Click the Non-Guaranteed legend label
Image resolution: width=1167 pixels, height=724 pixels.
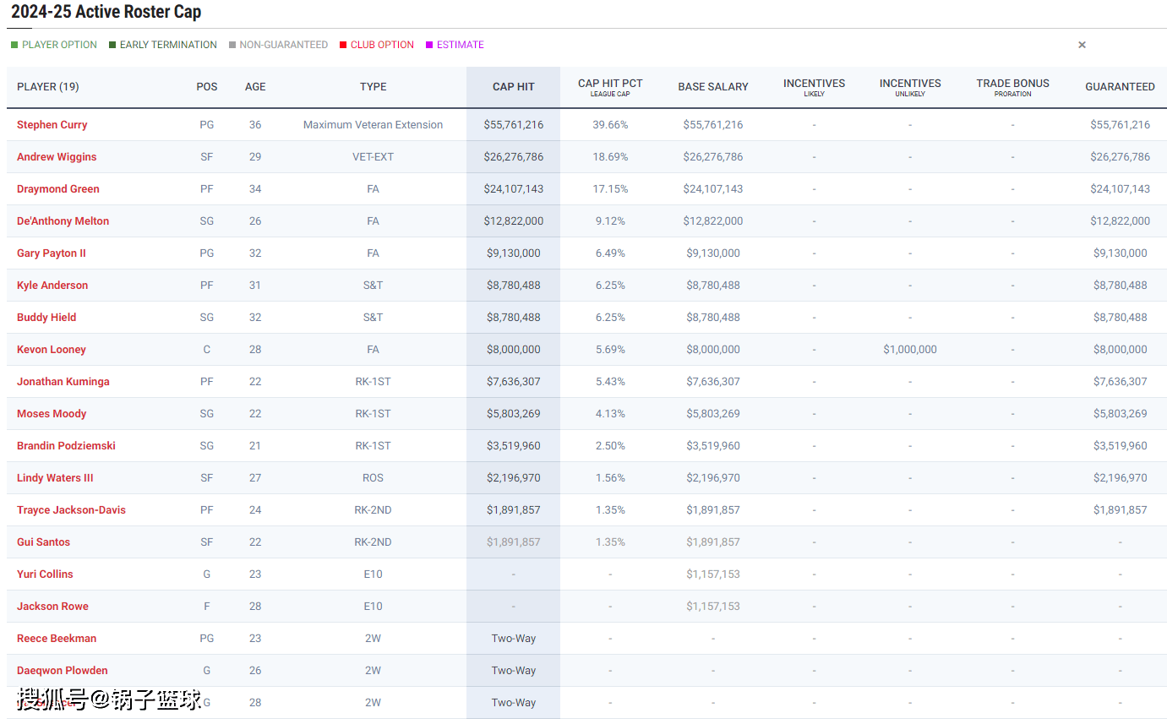coord(283,45)
